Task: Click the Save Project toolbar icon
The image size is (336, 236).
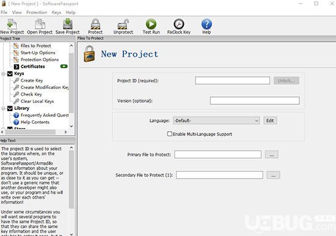Action: pyautogui.click(x=67, y=24)
